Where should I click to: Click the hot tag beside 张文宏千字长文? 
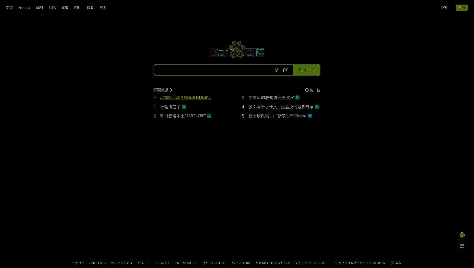point(317,107)
